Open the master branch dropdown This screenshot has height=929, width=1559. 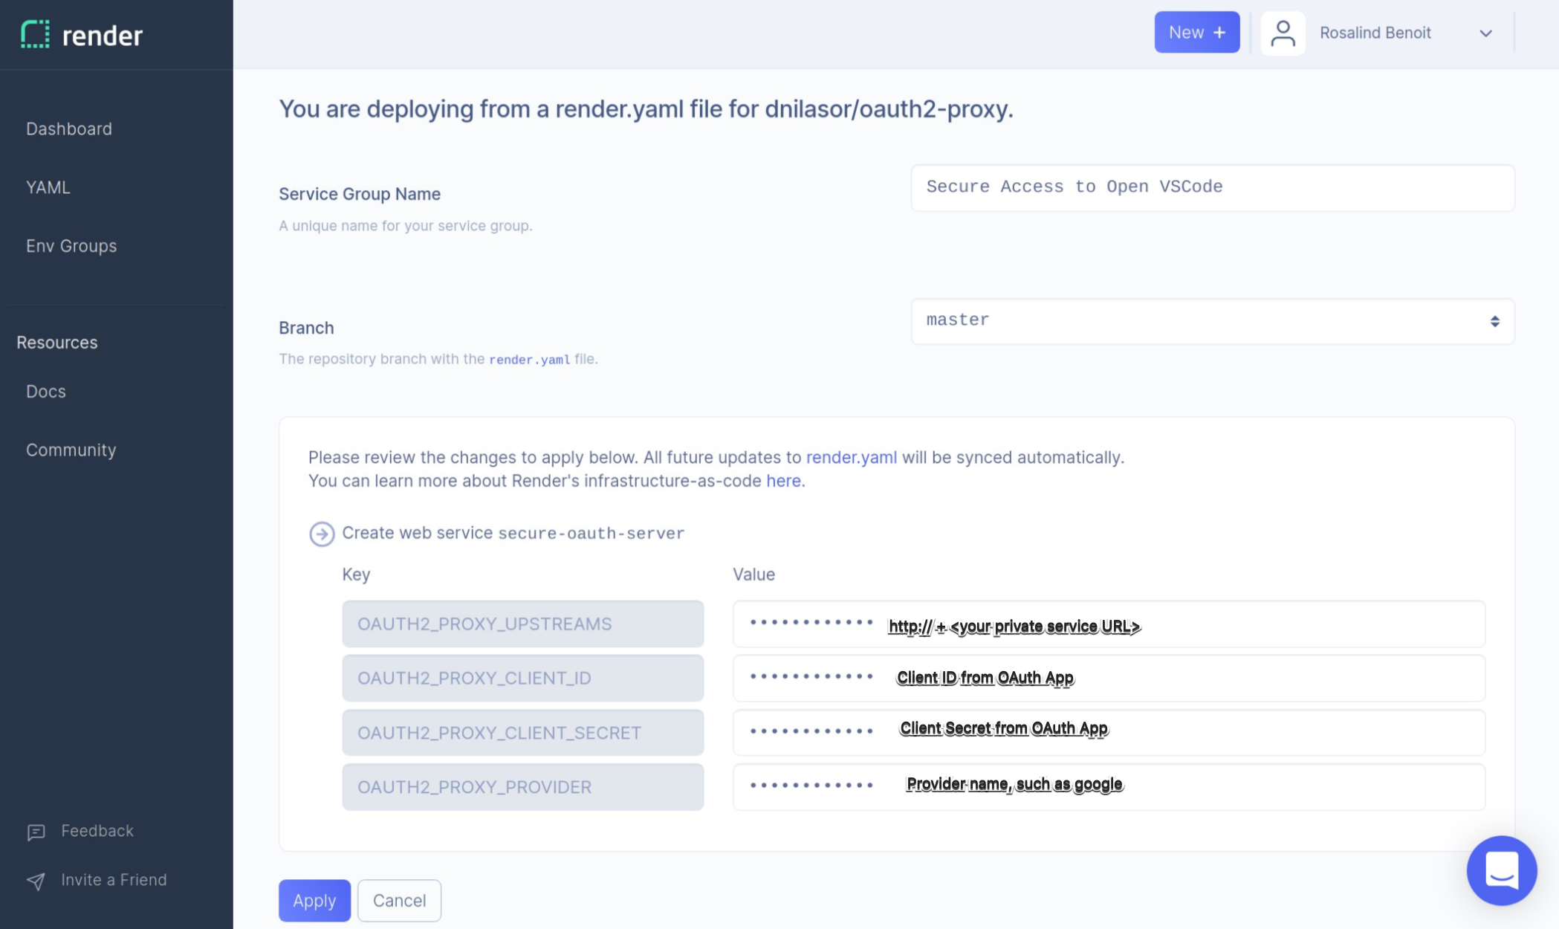coord(1211,321)
